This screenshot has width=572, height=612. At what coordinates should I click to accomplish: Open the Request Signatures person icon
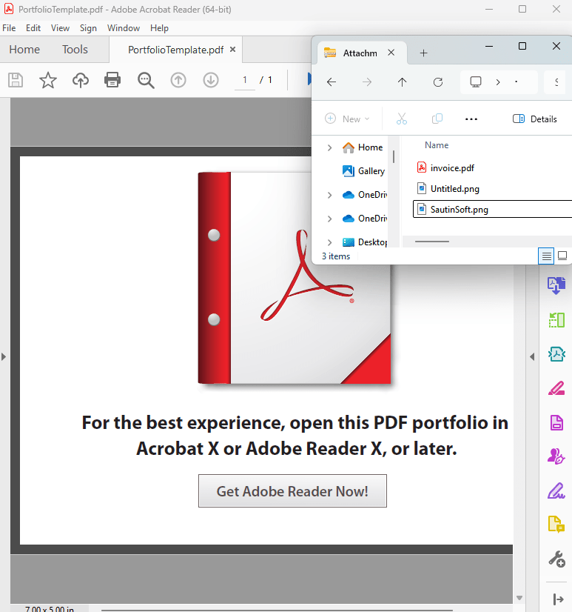click(556, 456)
